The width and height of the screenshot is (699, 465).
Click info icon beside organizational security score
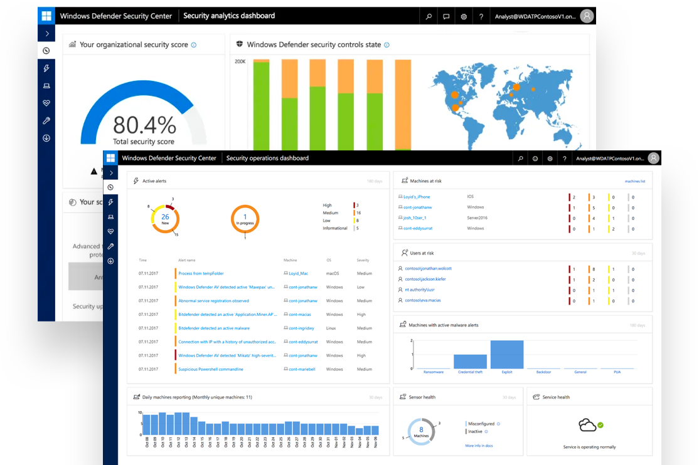(193, 45)
